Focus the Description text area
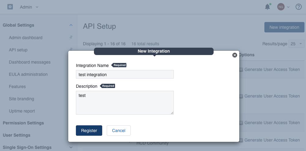 pos(125,102)
